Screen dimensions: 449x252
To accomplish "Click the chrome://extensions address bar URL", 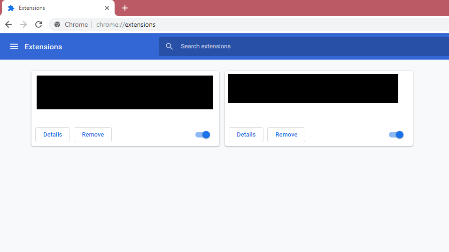I will pyautogui.click(x=126, y=24).
